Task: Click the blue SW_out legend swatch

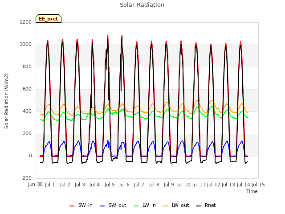Action: click(102, 206)
